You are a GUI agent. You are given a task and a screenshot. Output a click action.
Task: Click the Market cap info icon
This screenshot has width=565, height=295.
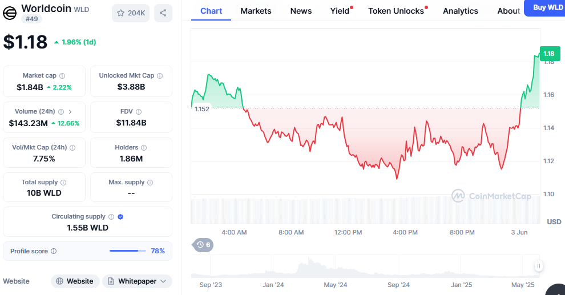(62, 76)
